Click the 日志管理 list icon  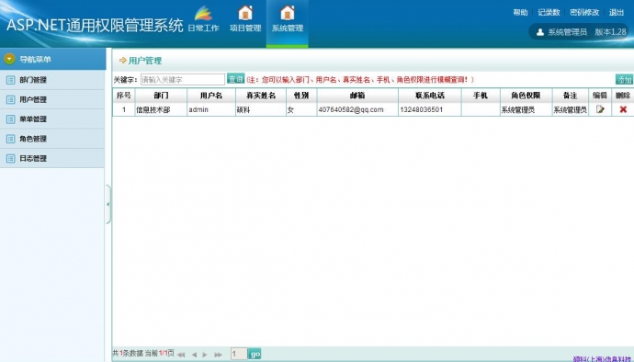[11, 158]
